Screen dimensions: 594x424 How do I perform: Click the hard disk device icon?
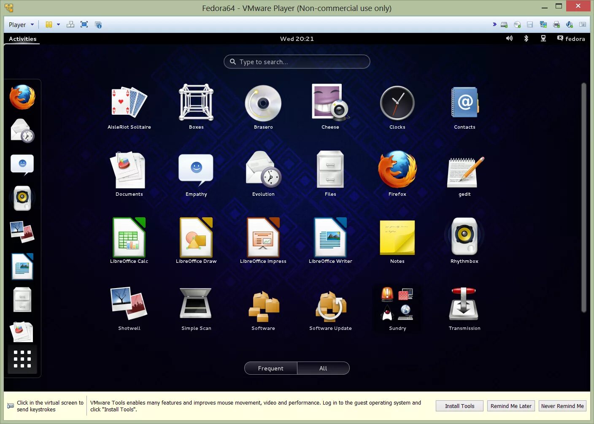(504, 25)
